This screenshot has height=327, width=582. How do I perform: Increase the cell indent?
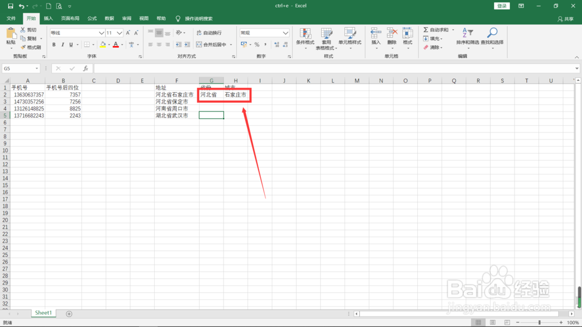pyautogui.click(x=187, y=45)
